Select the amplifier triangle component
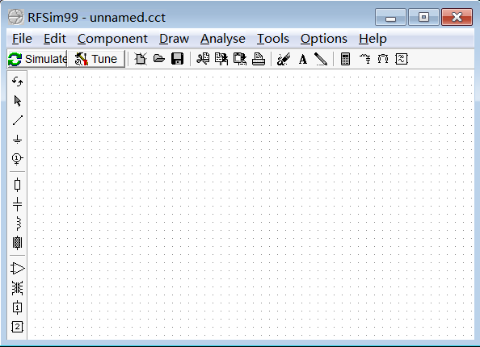The image size is (480, 347). point(18,269)
